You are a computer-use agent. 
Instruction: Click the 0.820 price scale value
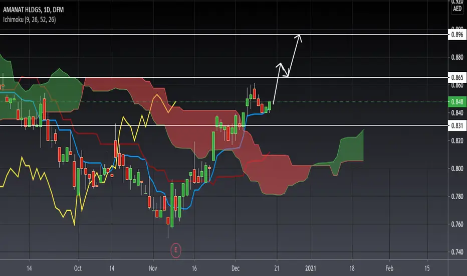click(x=457, y=141)
